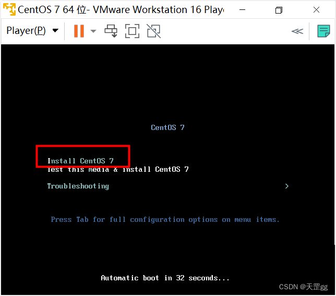The height and width of the screenshot is (296, 336).
Task: Minimize the VMware Player window
Action: (x=242, y=10)
